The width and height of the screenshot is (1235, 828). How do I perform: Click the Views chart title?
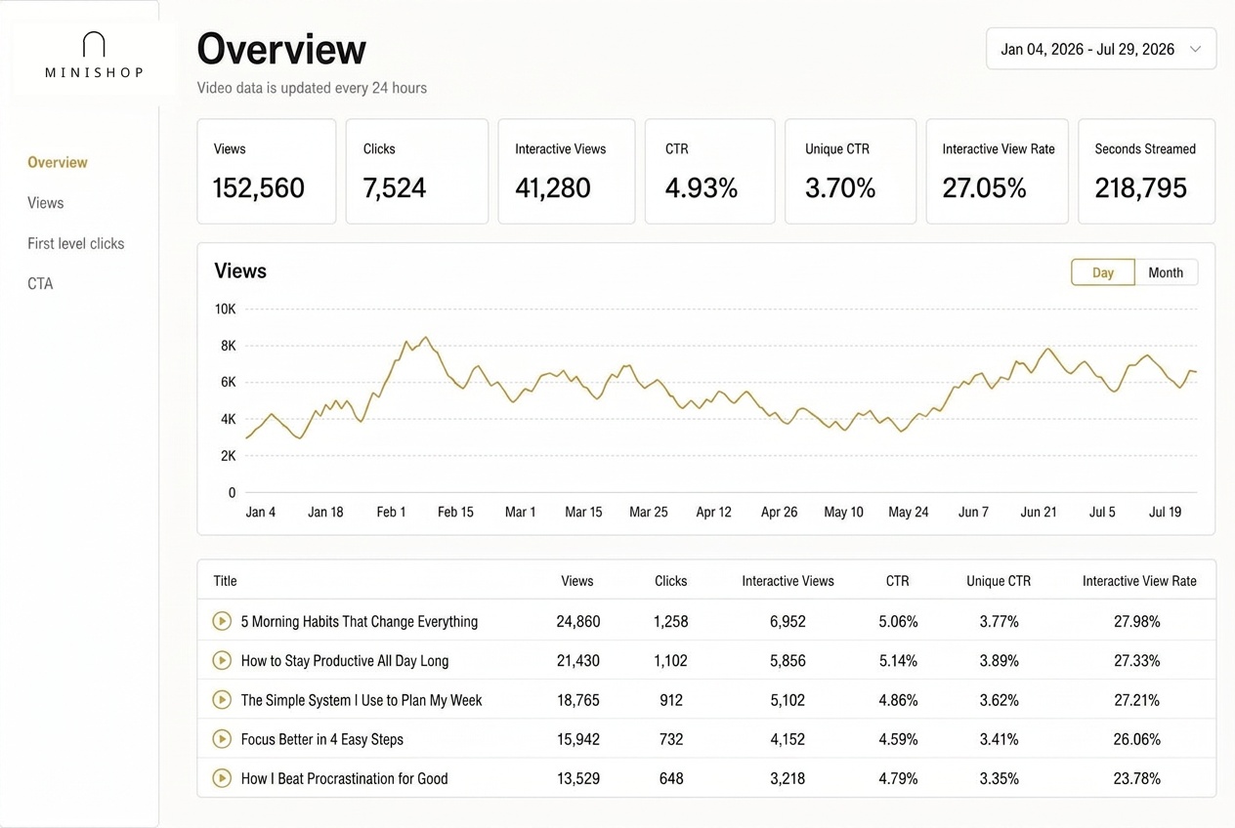(x=240, y=271)
